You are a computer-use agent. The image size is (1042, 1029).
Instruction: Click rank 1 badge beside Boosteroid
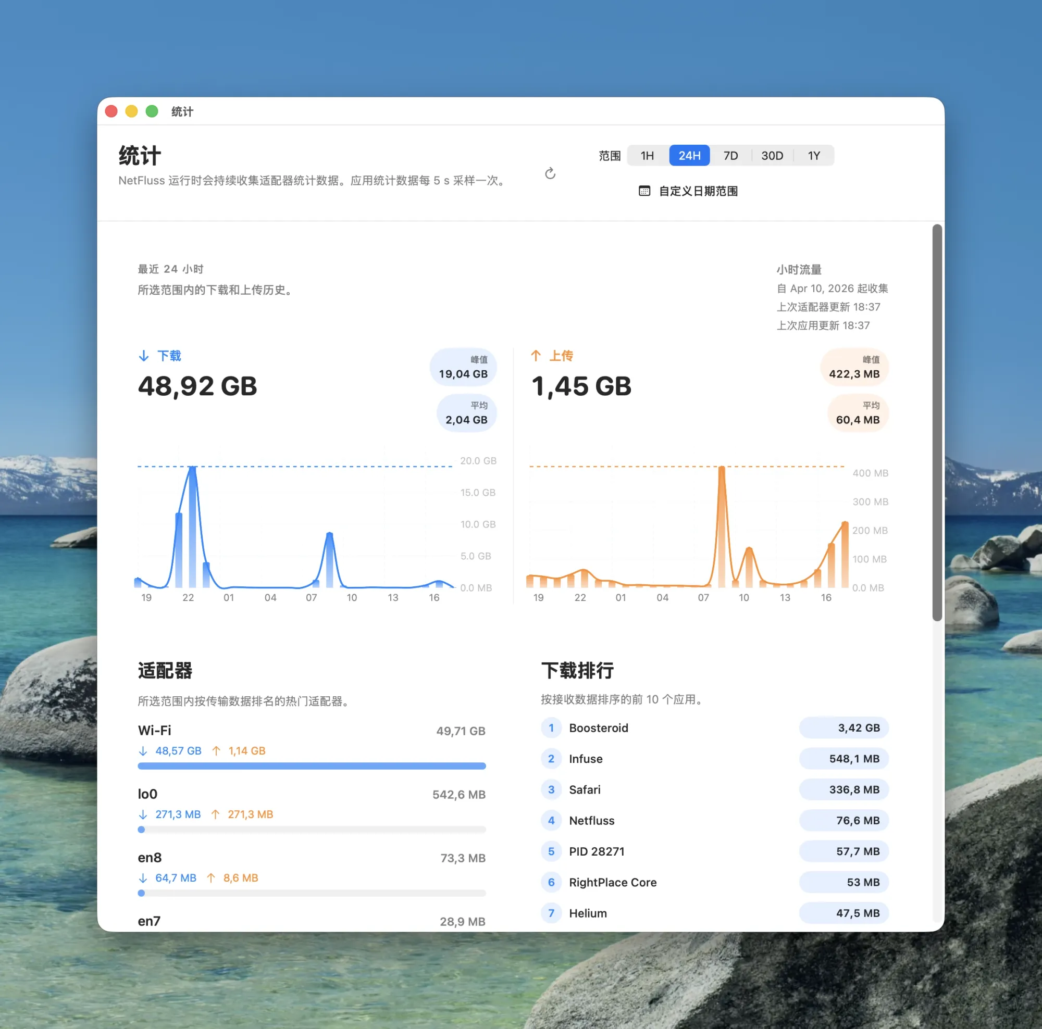coord(551,727)
